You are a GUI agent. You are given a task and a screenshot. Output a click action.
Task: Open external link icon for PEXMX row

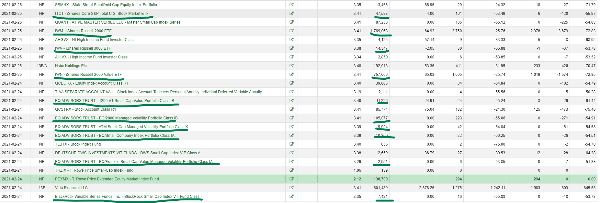[x=291, y=179]
